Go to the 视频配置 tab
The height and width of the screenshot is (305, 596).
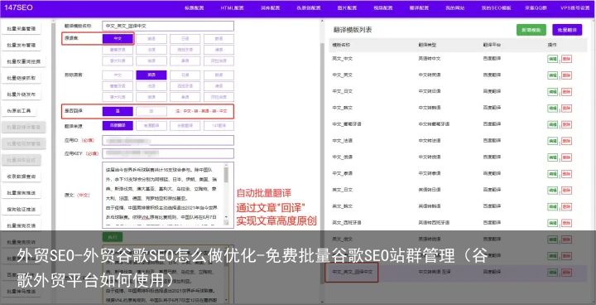click(382, 8)
